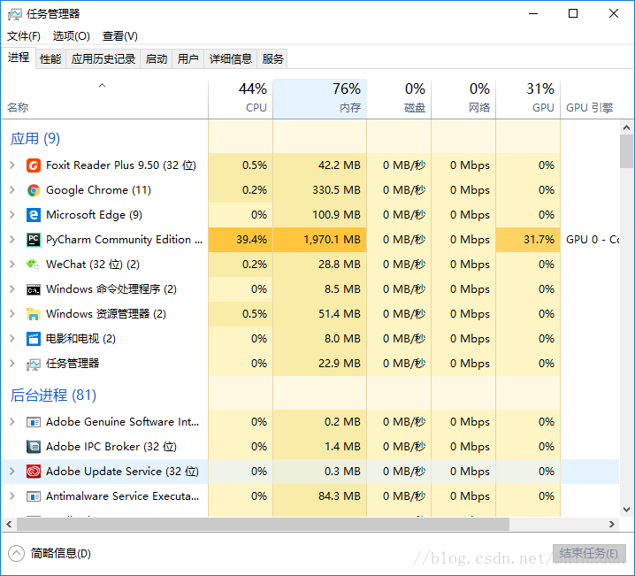Click the Windows 命令处理程序 icon

coord(34,289)
